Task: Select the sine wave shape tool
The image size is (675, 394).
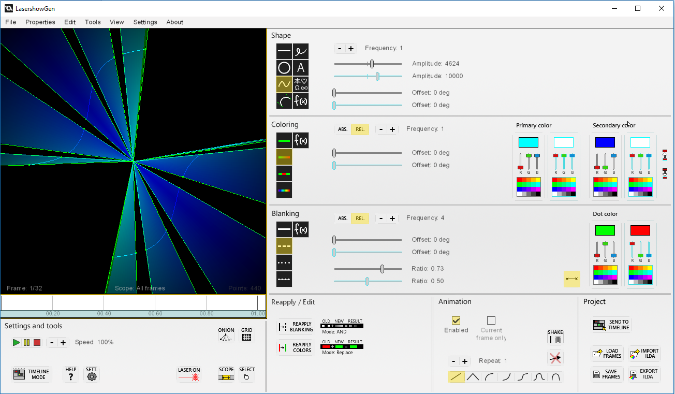Action: (x=284, y=84)
